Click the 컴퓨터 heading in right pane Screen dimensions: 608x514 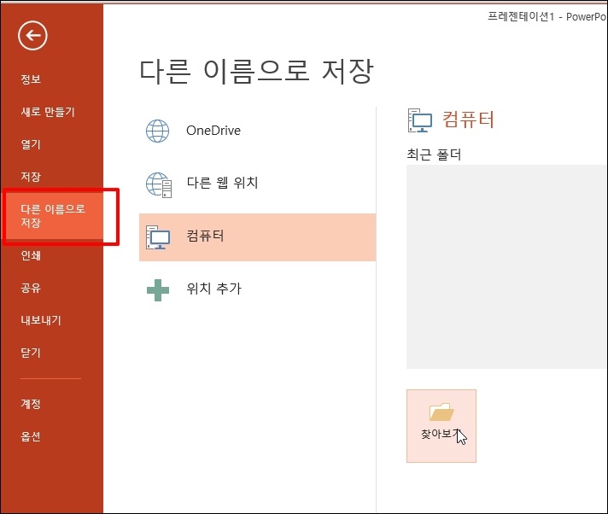click(x=469, y=119)
